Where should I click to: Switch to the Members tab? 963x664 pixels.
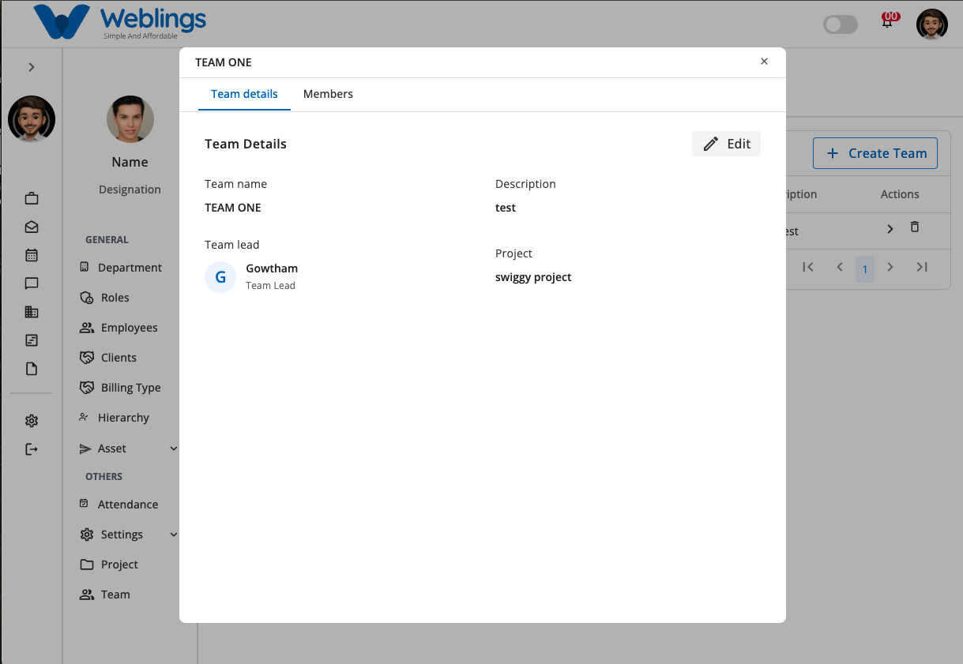(x=328, y=94)
